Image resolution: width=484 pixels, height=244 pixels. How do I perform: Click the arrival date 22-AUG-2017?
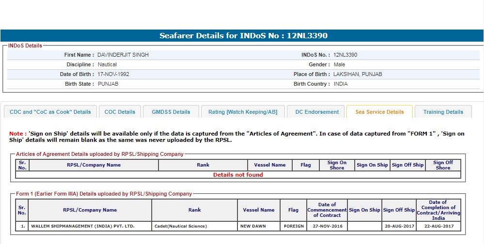[438, 226]
